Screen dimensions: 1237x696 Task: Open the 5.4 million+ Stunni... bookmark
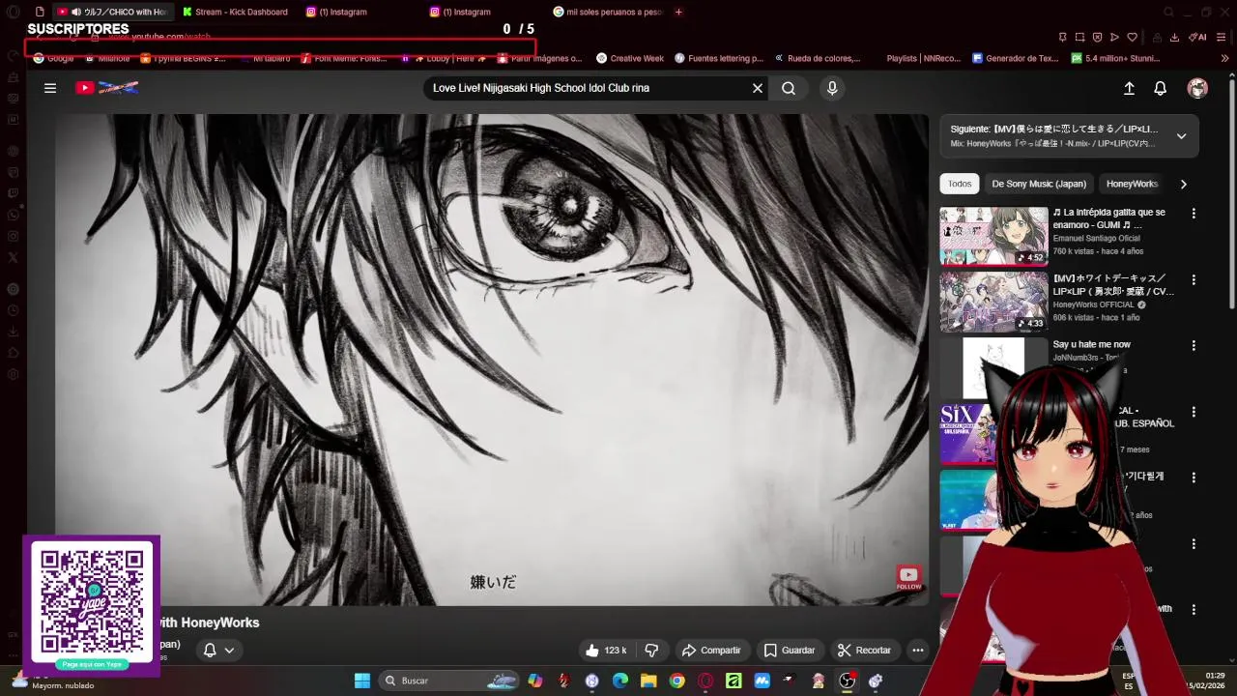1115,58
